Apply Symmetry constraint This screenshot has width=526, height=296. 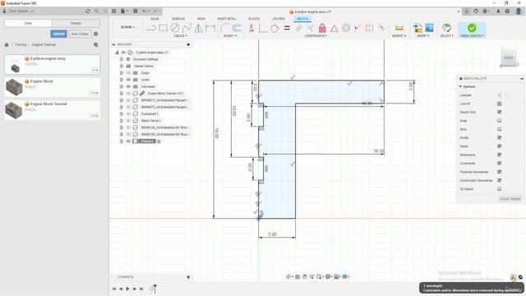(x=369, y=28)
